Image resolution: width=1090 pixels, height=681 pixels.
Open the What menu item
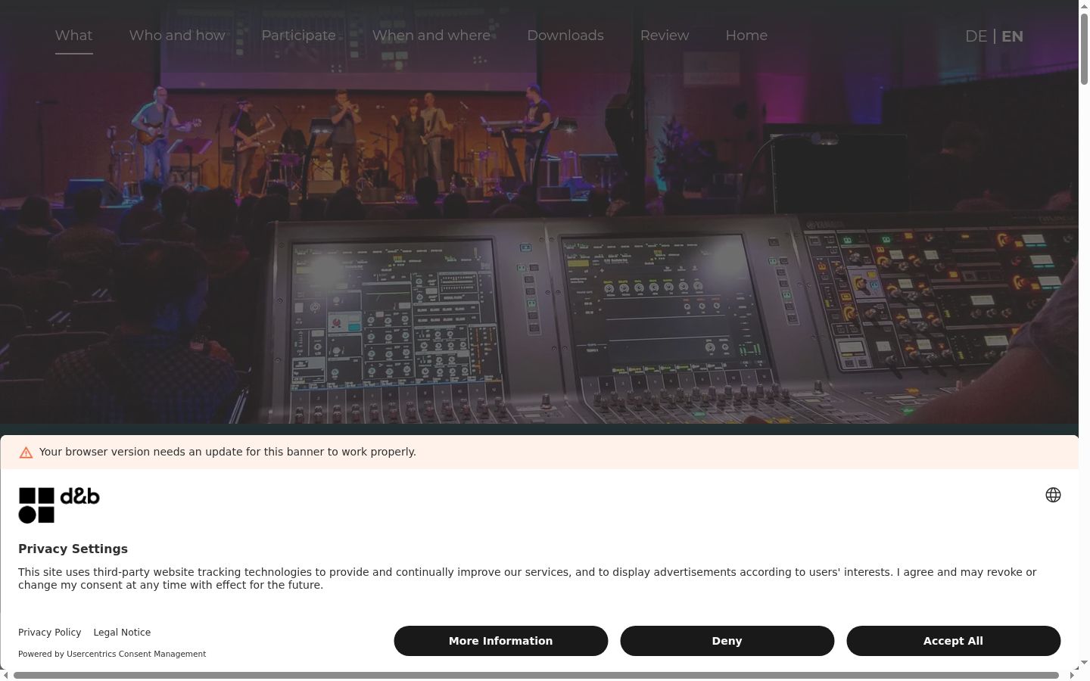click(73, 36)
